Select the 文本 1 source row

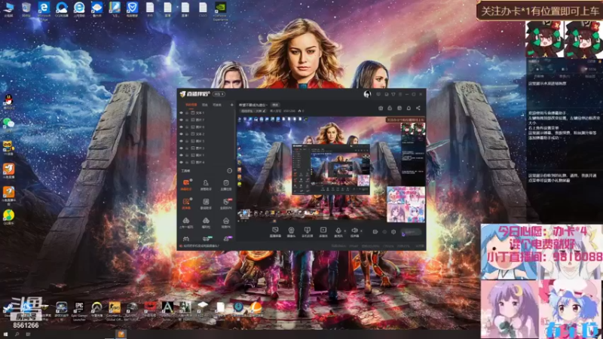click(206, 113)
